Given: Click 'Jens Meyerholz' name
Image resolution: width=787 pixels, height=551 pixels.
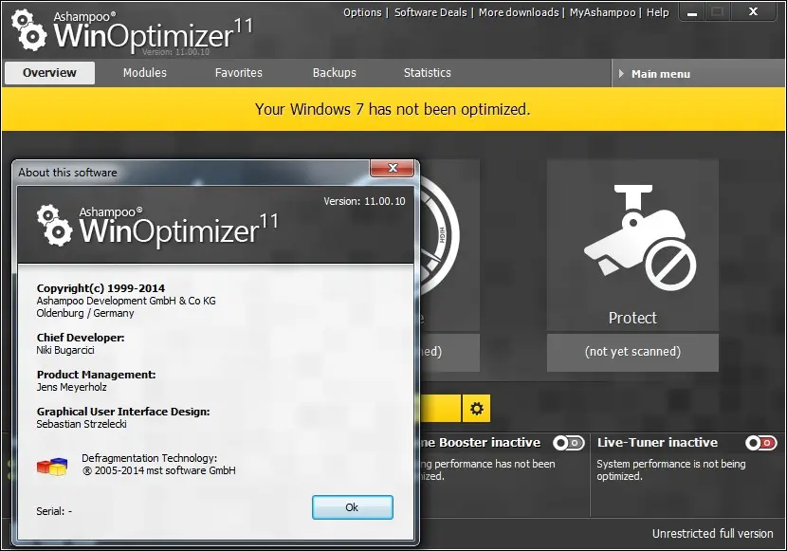Looking at the screenshot, I should pos(71,387).
